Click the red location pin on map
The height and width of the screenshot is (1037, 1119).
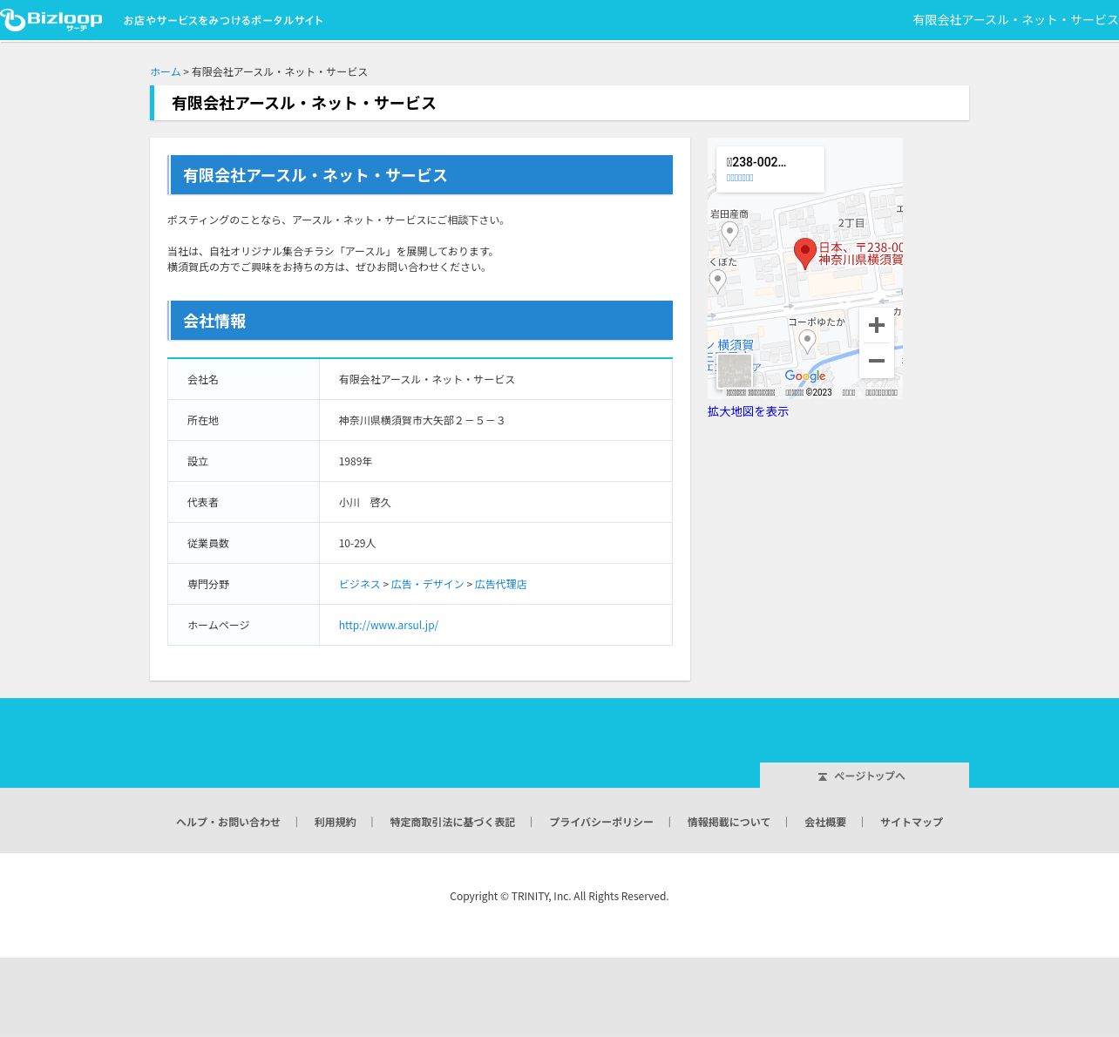(x=805, y=254)
